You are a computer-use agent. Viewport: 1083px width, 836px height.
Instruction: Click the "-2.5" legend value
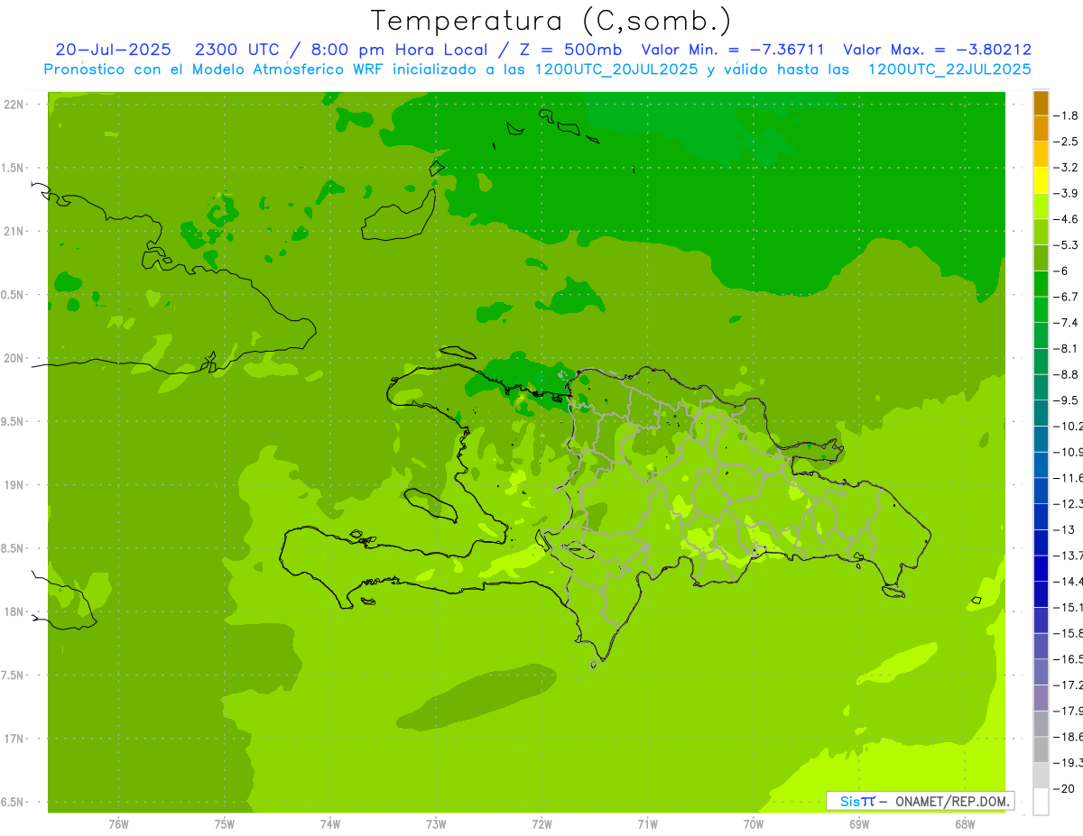1065,142
